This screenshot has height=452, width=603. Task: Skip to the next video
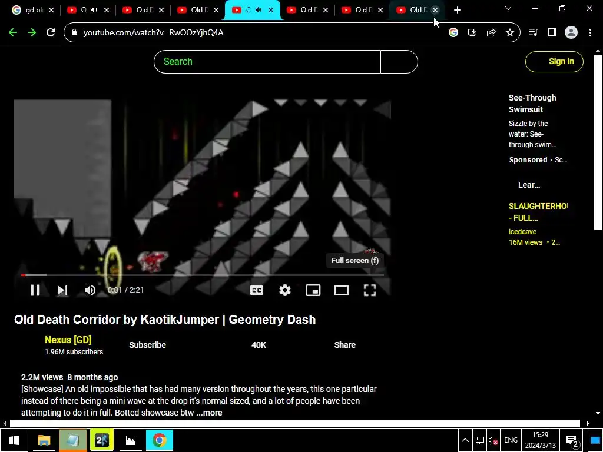point(62,290)
